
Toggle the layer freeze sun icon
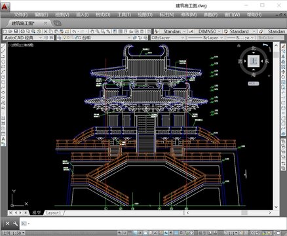coord(68,38)
